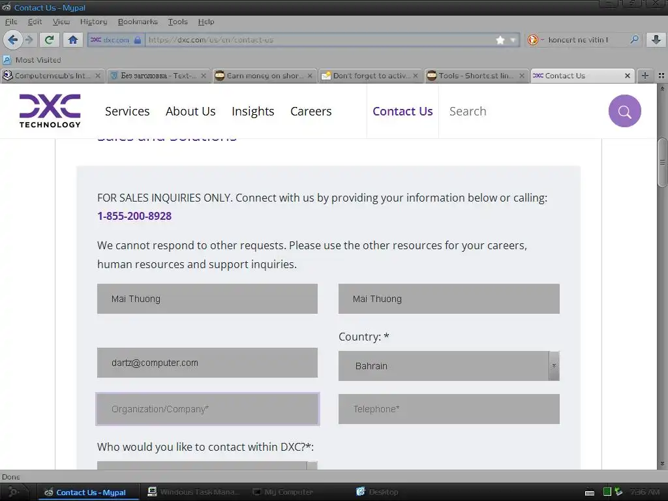Open the Bookmarks menu
The image size is (668, 501).
[x=138, y=22]
